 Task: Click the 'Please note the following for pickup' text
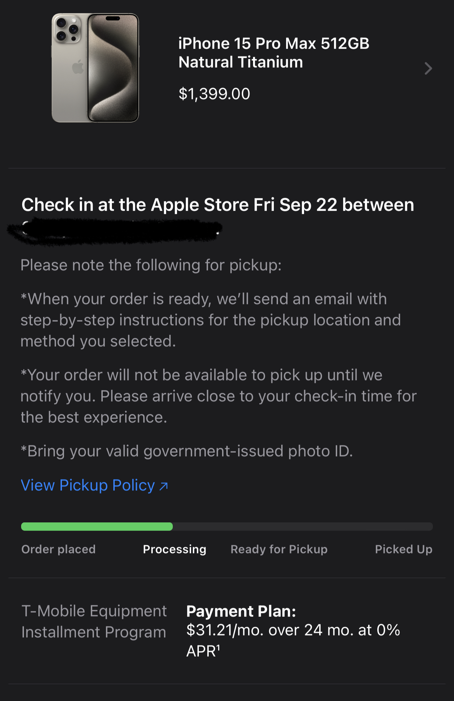coord(151,265)
